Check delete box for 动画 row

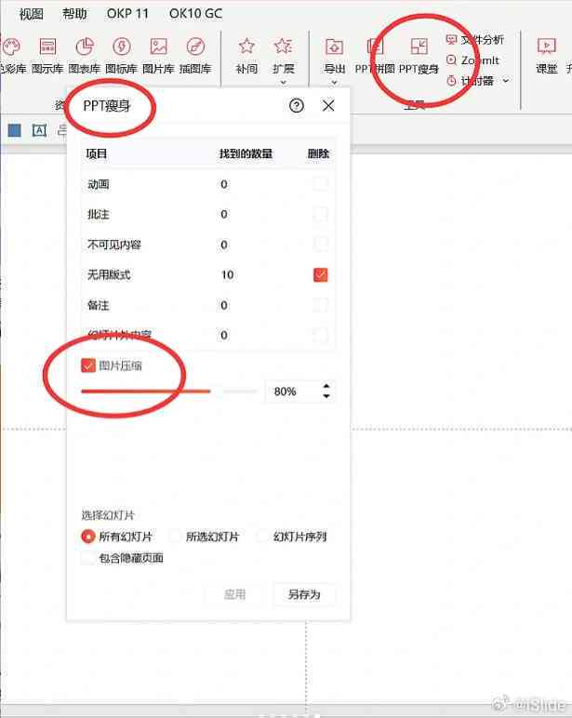point(321,184)
